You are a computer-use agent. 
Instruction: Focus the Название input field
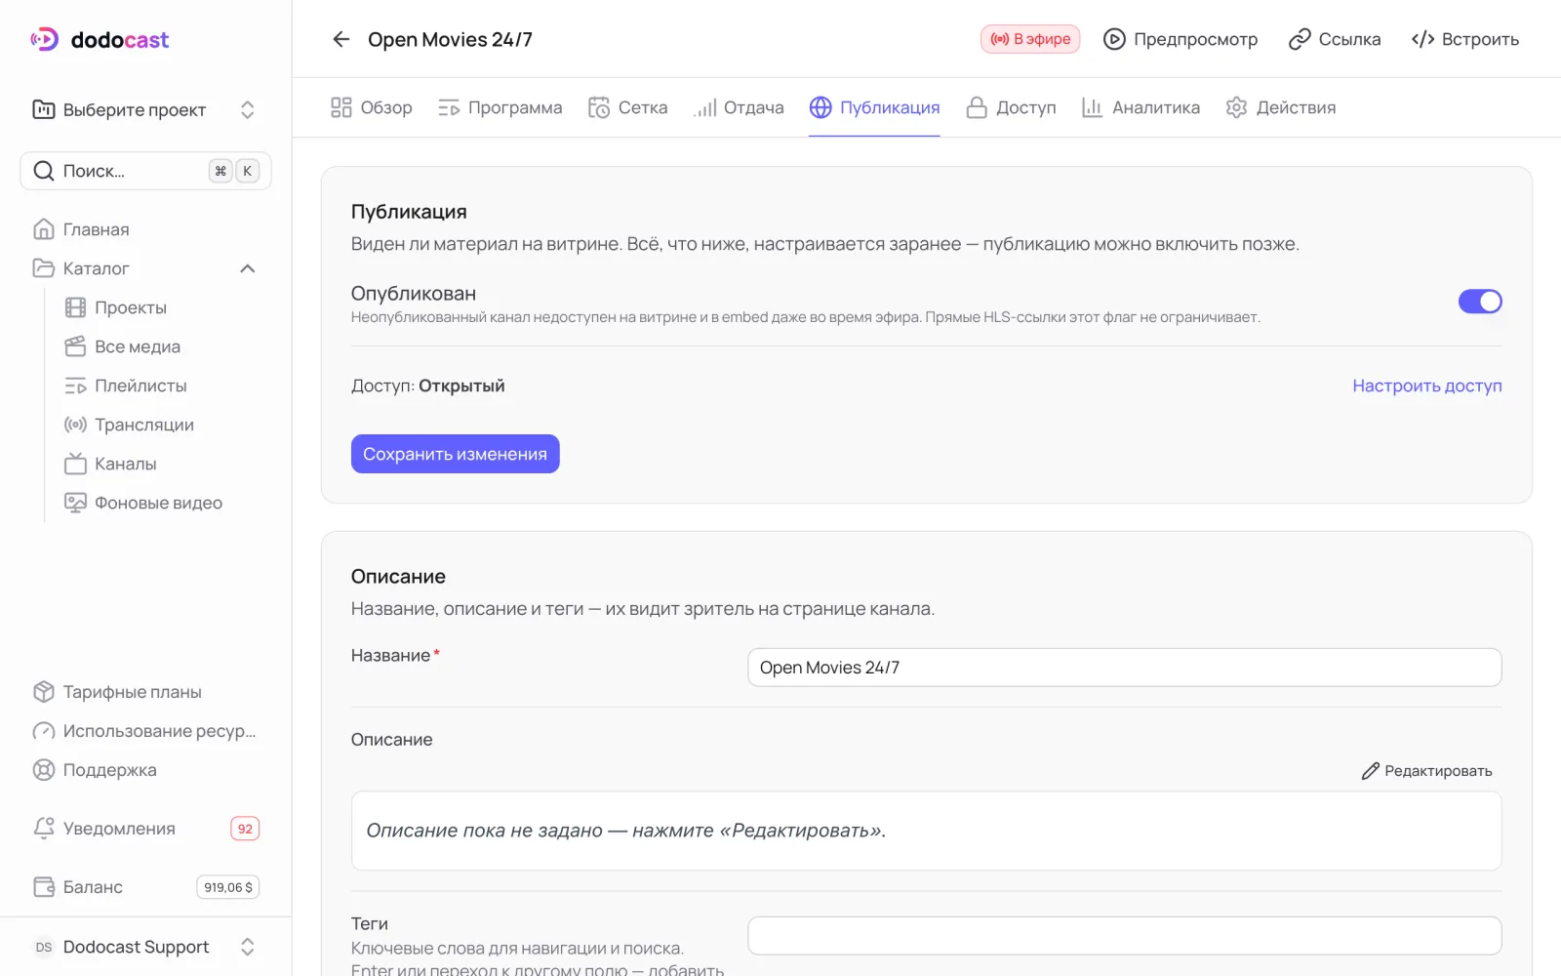coord(1125,668)
